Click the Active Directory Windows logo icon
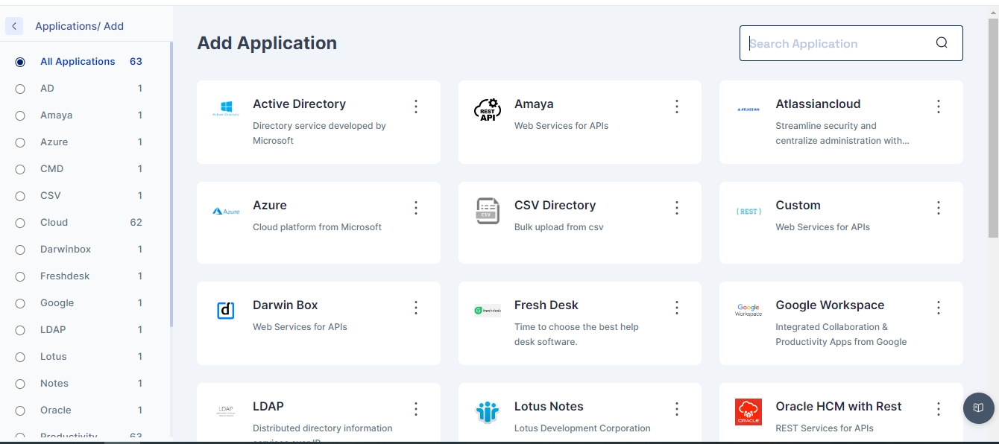The height and width of the screenshot is (444, 999). pos(225,109)
